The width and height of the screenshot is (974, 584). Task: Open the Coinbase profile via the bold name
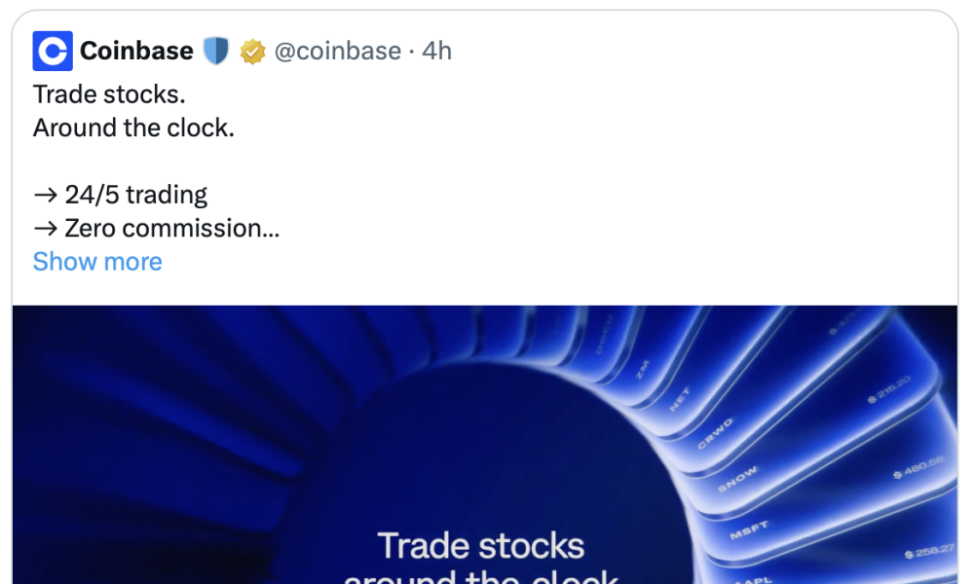coord(136,51)
